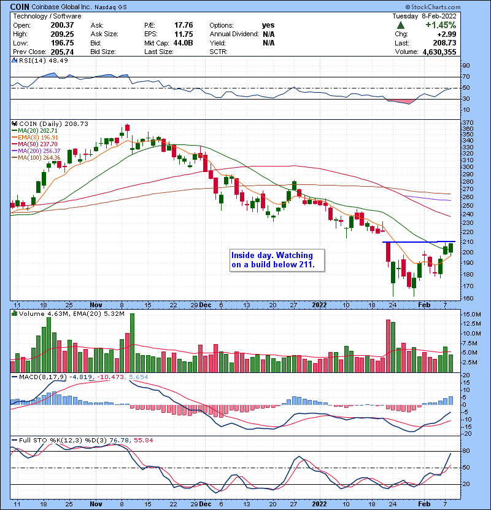Click the Last value 208.73 in header
This screenshot has height=510, width=491.
tap(444, 43)
